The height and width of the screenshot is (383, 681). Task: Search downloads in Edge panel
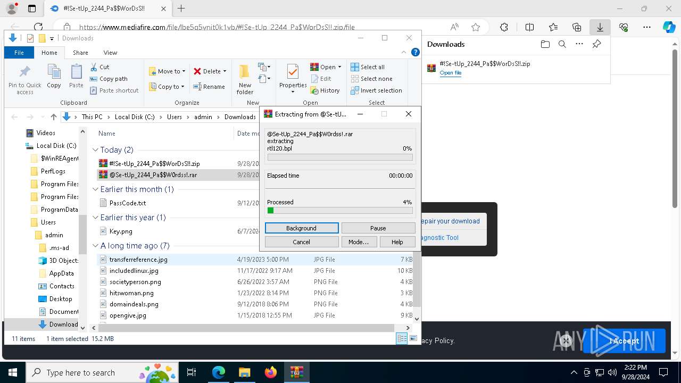(x=562, y=44)
